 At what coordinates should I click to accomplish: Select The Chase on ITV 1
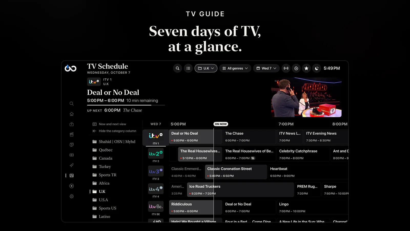point(249,137)
